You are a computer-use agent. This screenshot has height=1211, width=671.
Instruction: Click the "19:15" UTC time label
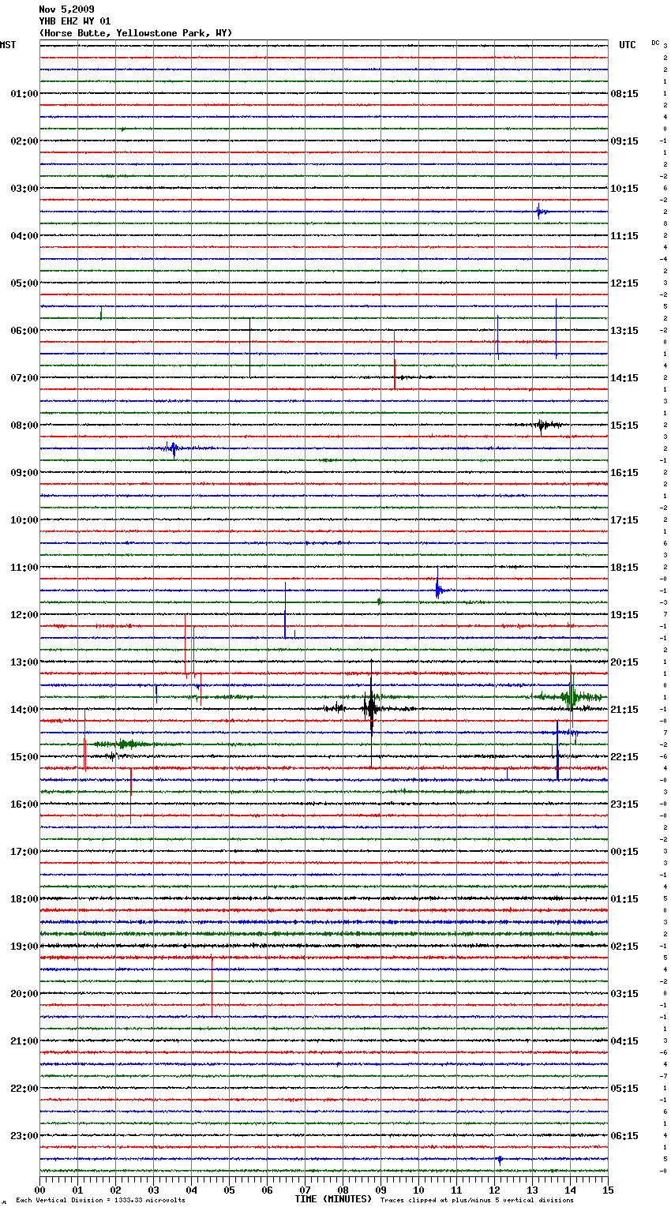(x=624, y=615)
